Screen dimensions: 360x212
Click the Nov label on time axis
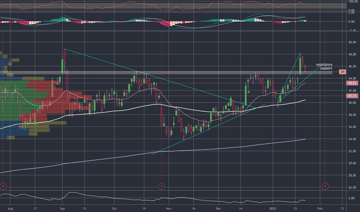[169, 209]
